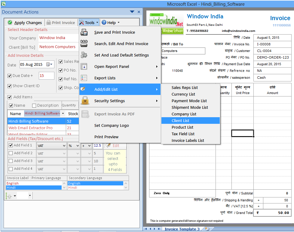
Task: Select Set Company Logo menu item
Action: 120,125
